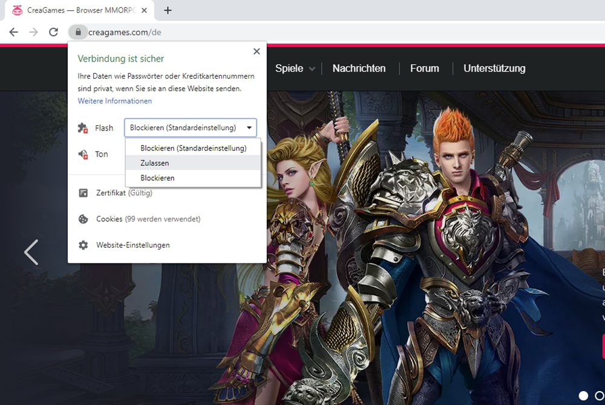Viewport: 605px width, 405px height.
Task: Choose Blockieren option in Flash list
Action: click(157, 178)
